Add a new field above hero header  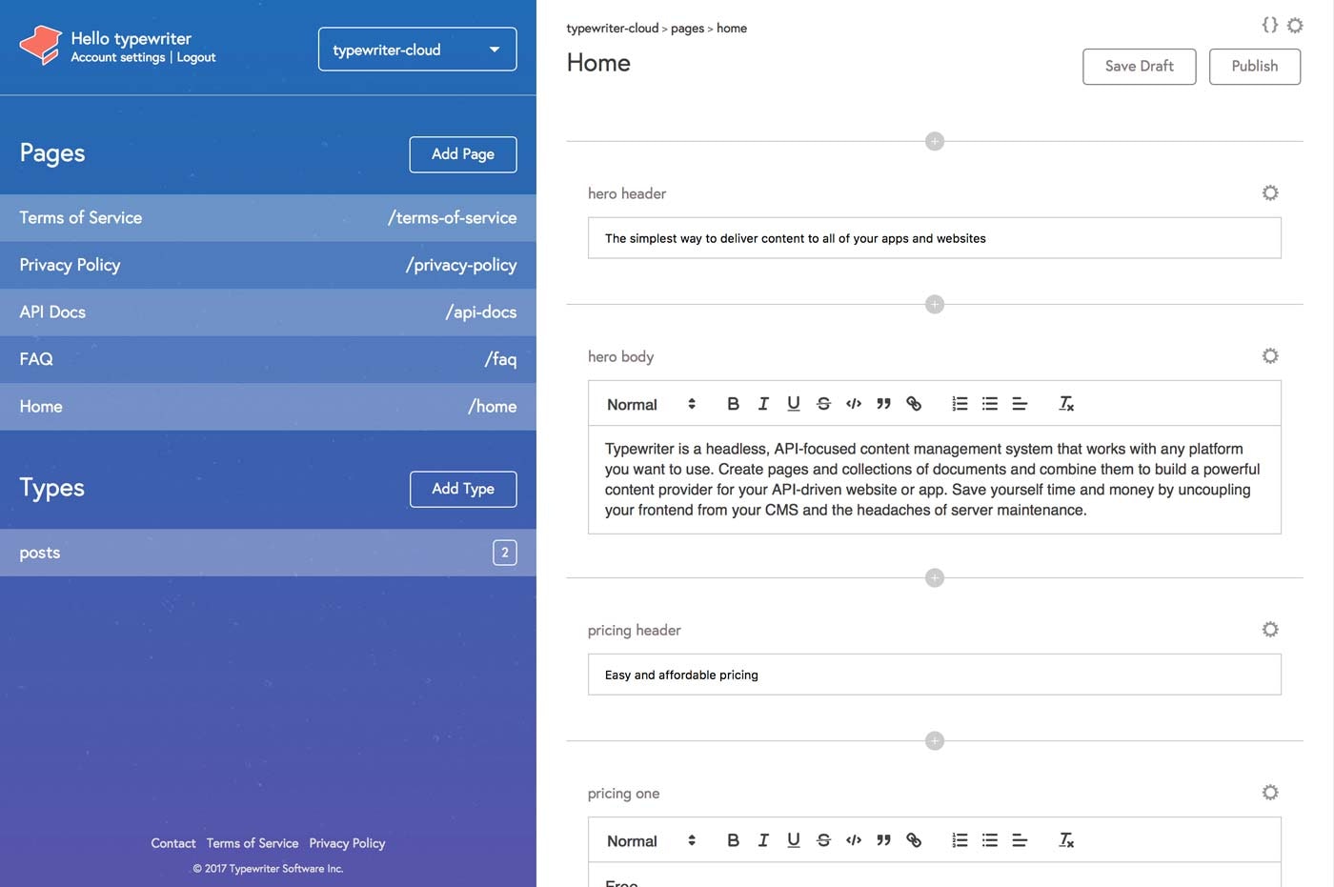coord(935,140)
